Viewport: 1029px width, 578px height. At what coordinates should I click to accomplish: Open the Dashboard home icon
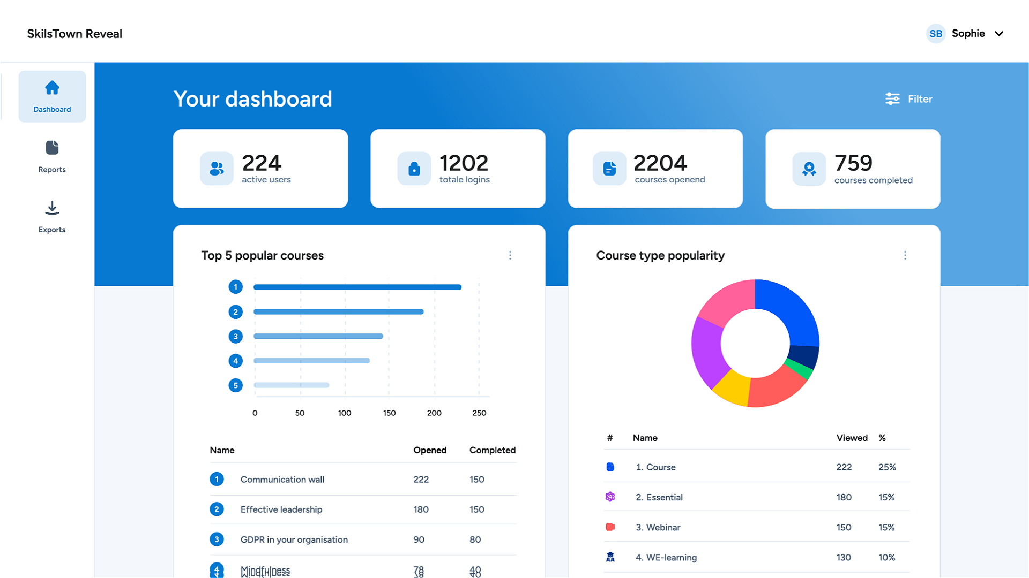coord(52,88)
